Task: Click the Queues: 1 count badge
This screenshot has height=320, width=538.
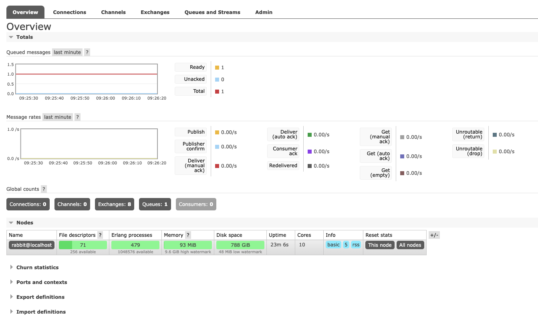Action: pos(155,204)
